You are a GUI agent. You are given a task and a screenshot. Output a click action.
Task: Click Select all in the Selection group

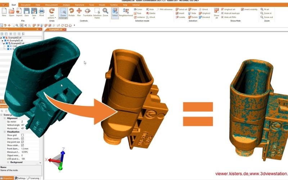point(181,9)
